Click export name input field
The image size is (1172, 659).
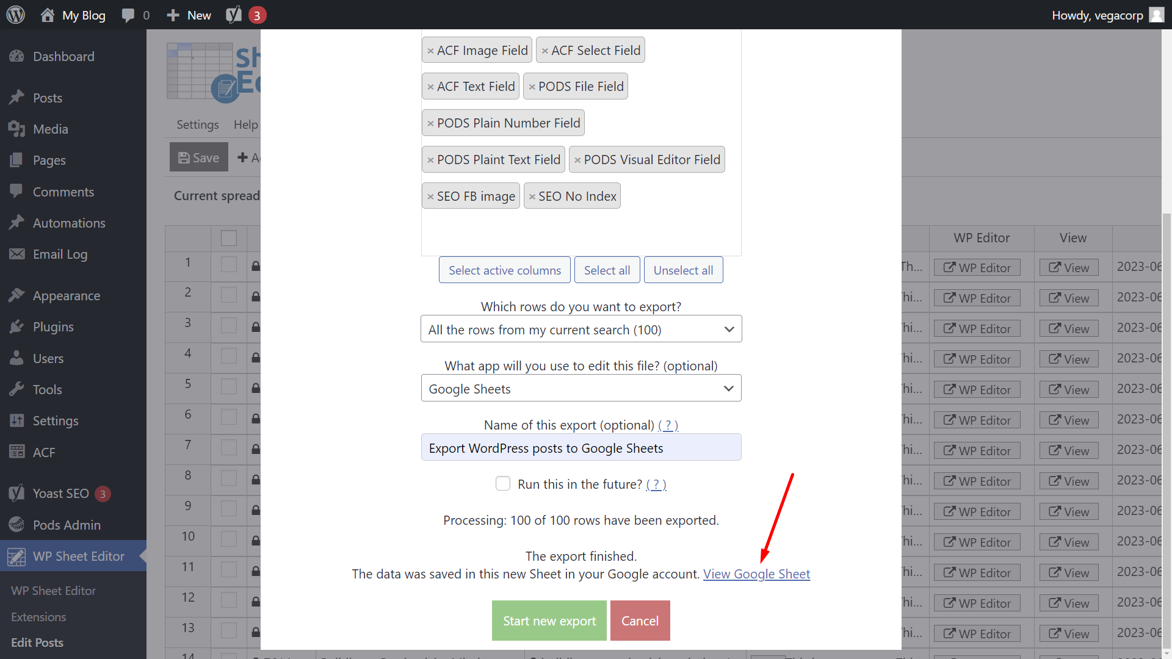[x=581, y=448]
